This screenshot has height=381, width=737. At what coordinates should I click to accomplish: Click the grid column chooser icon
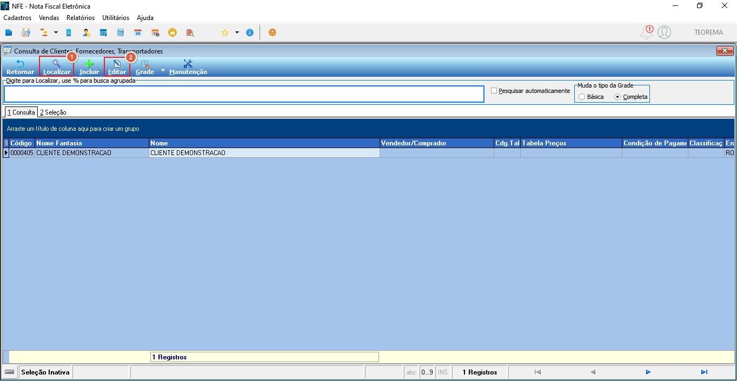(6, 143)
